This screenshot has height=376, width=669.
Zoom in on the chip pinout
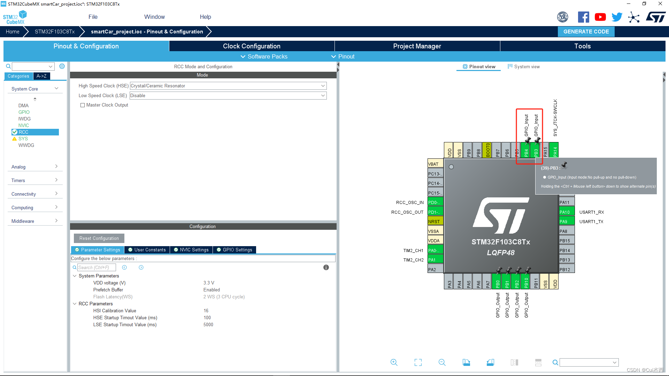[394, 362]
